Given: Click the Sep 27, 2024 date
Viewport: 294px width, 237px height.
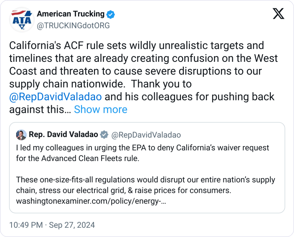Looking at the screenshot, I should [71, 225].
